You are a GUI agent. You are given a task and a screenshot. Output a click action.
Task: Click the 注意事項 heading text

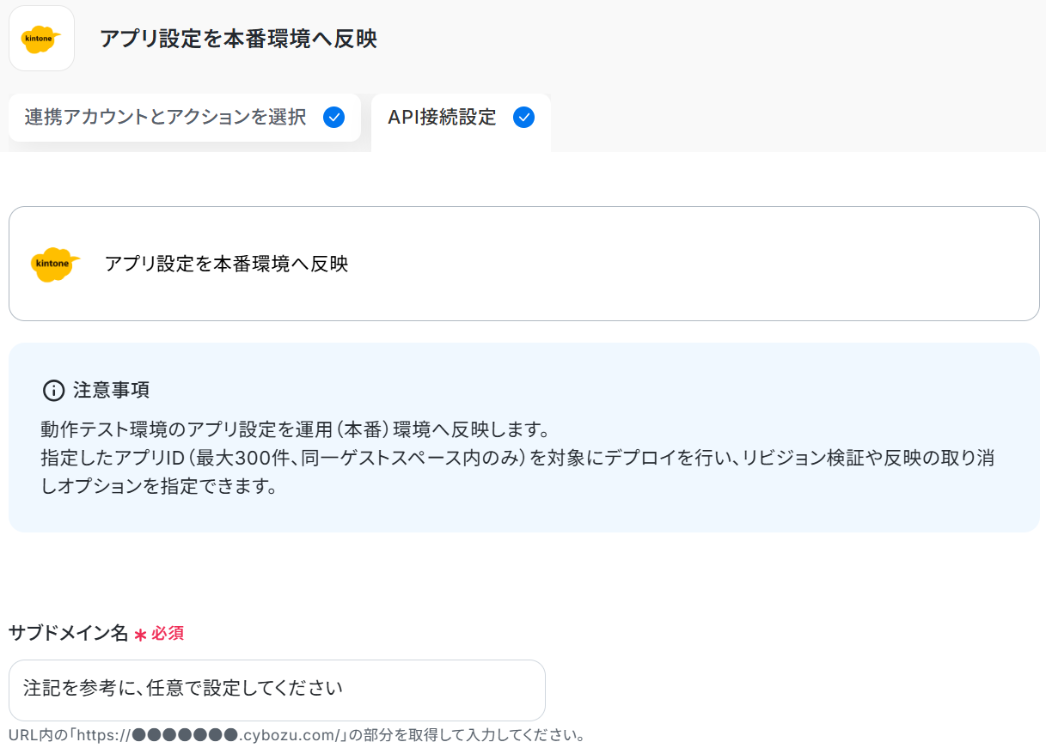111,390
